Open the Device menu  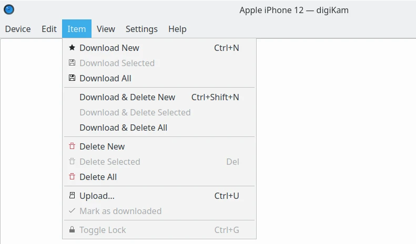[x=18, y=29]
